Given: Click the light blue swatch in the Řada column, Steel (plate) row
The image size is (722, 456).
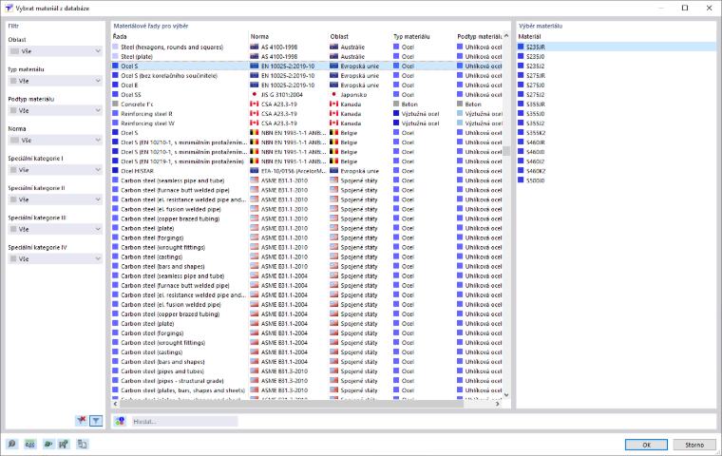Looking at the screenshot, I should (116, 56).
